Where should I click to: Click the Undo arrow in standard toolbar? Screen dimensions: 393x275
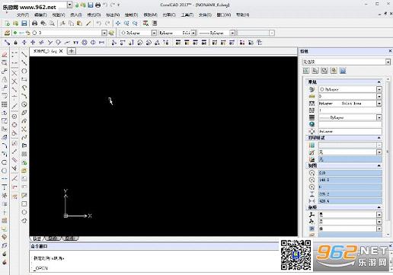click(99, 24)
